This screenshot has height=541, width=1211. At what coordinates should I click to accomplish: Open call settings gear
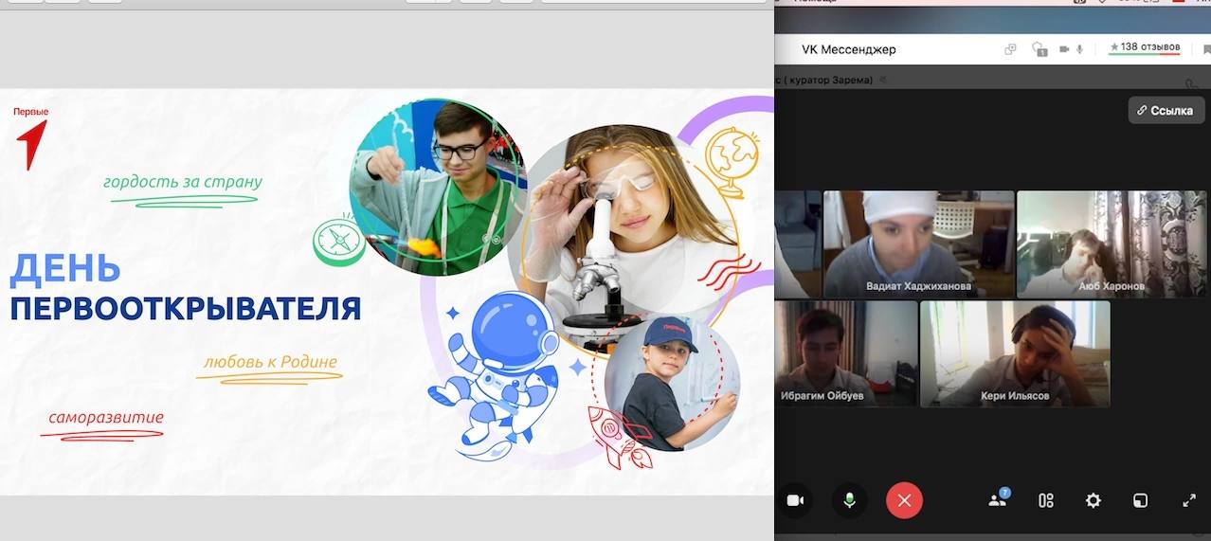point(1094,500)
